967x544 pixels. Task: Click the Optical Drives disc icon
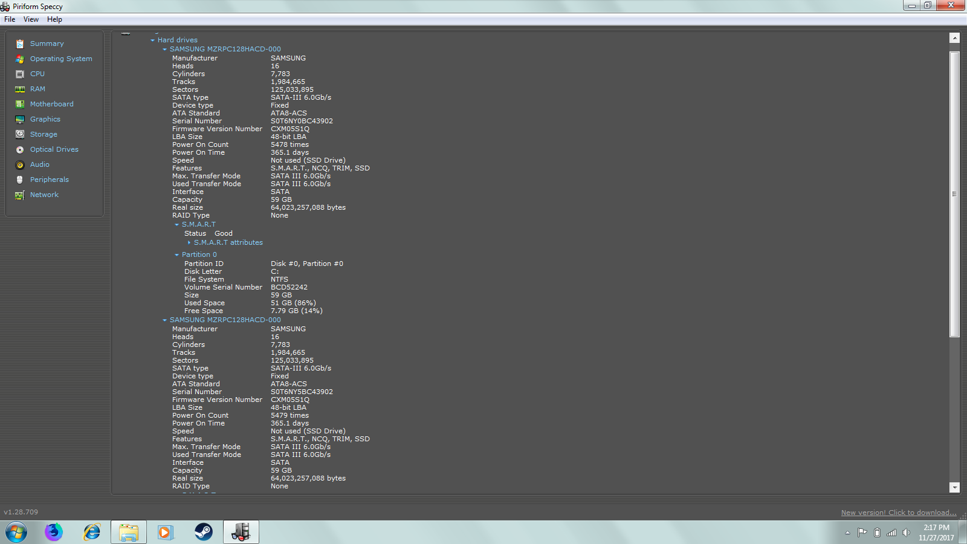(20, 149)
